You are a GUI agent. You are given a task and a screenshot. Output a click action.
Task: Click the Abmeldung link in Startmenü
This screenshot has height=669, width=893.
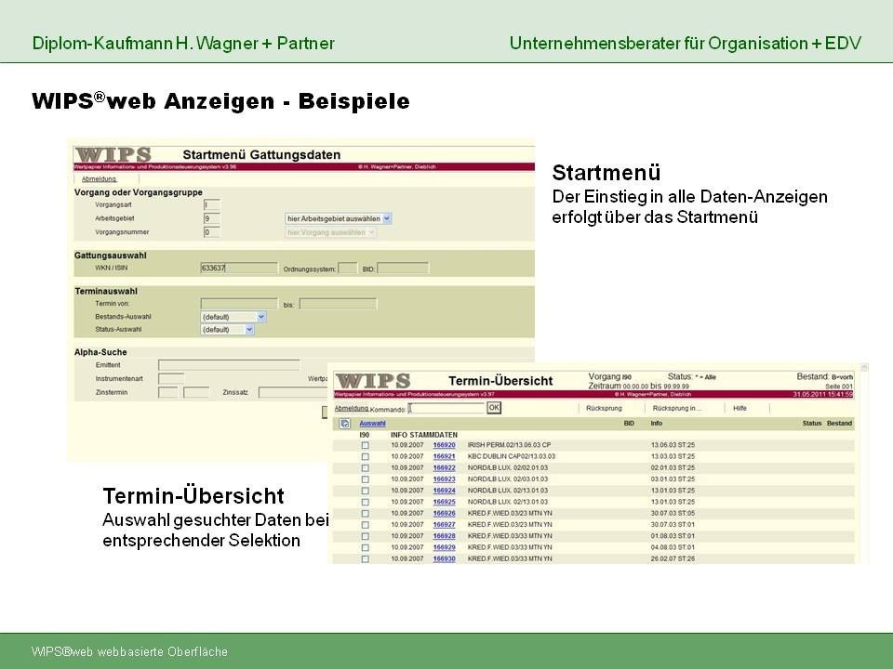click(99, 179)
